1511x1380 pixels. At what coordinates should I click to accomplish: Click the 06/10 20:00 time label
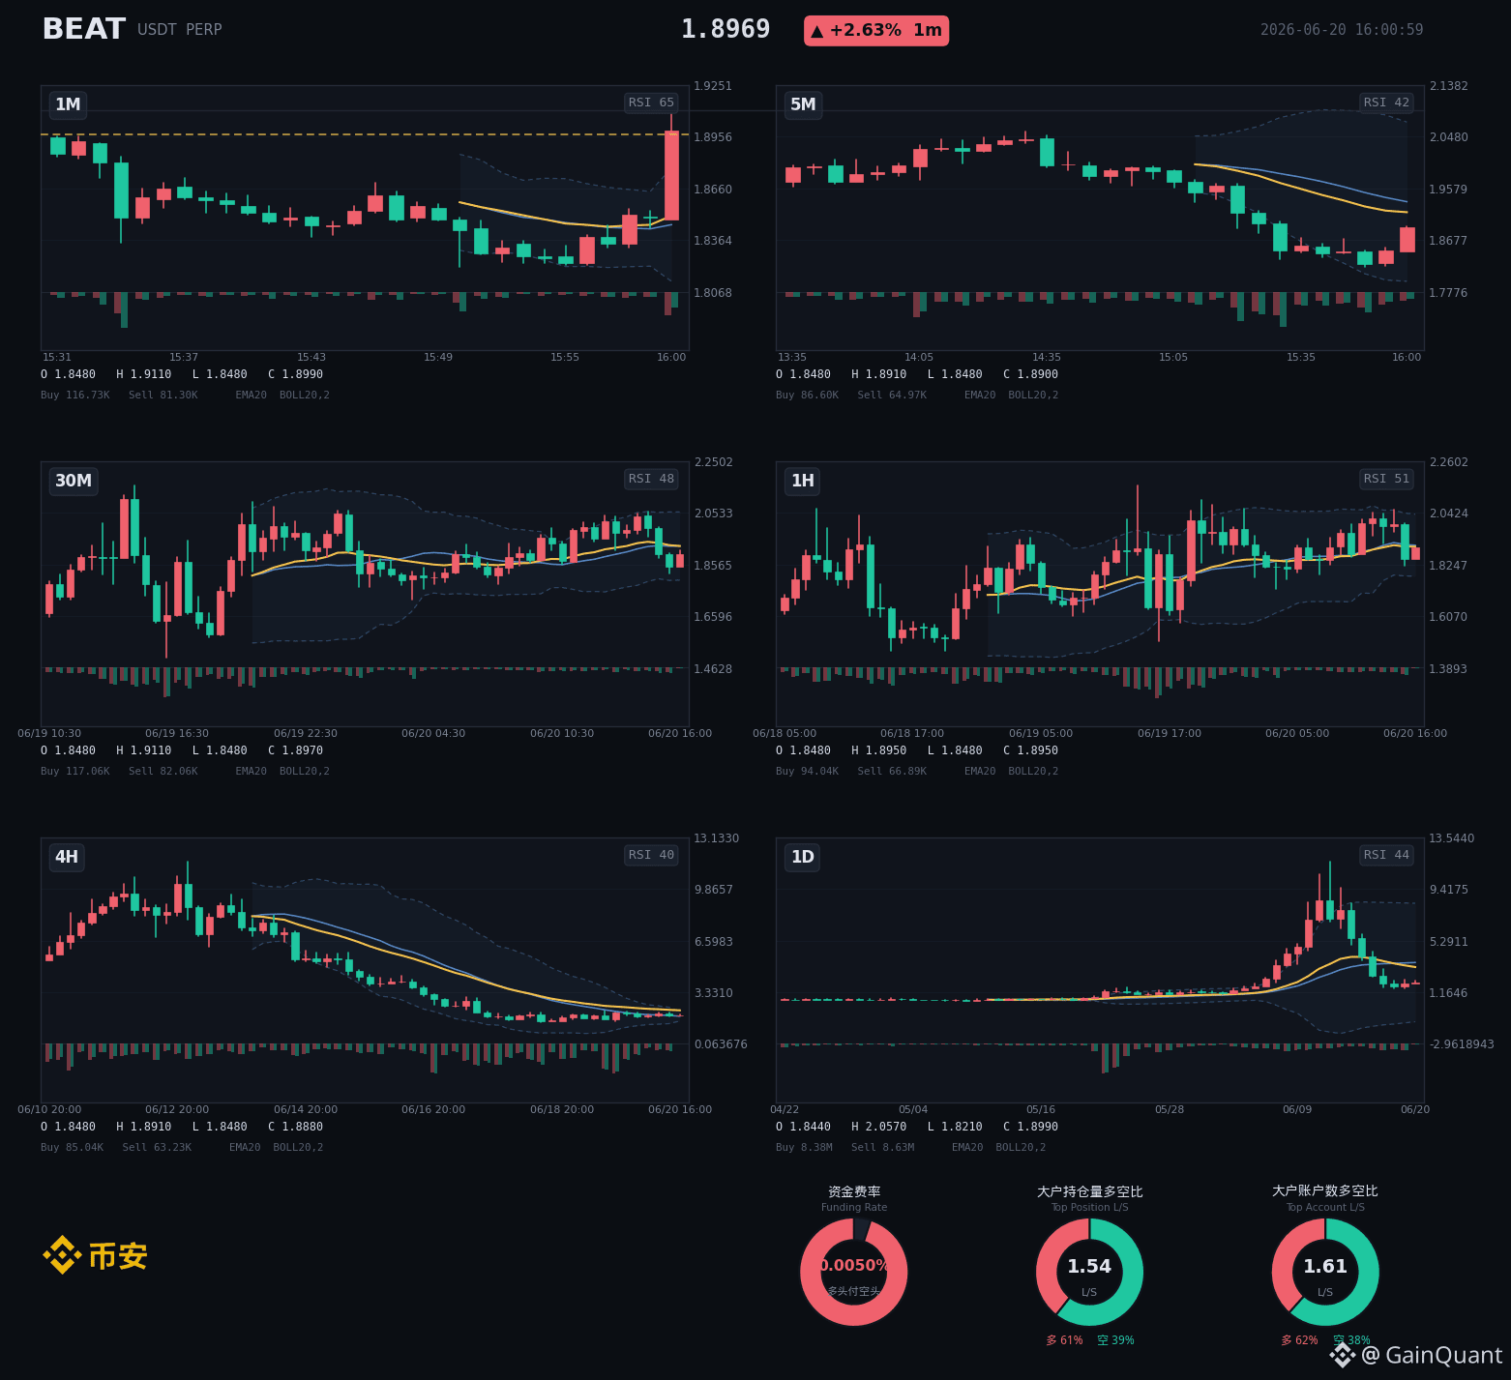49,1109
